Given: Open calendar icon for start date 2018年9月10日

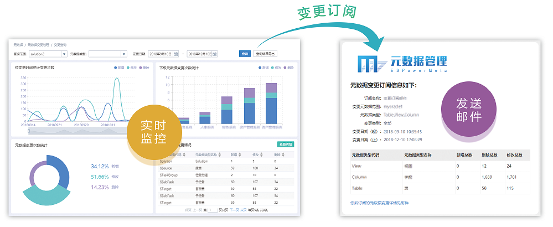Looking at the screenshot, I should (175, 54).
